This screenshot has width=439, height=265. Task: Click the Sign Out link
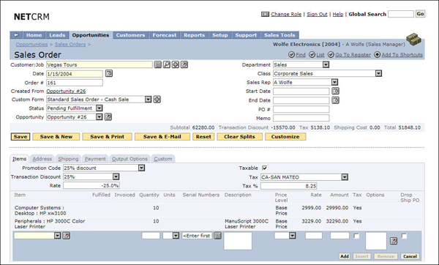[317, 14]
